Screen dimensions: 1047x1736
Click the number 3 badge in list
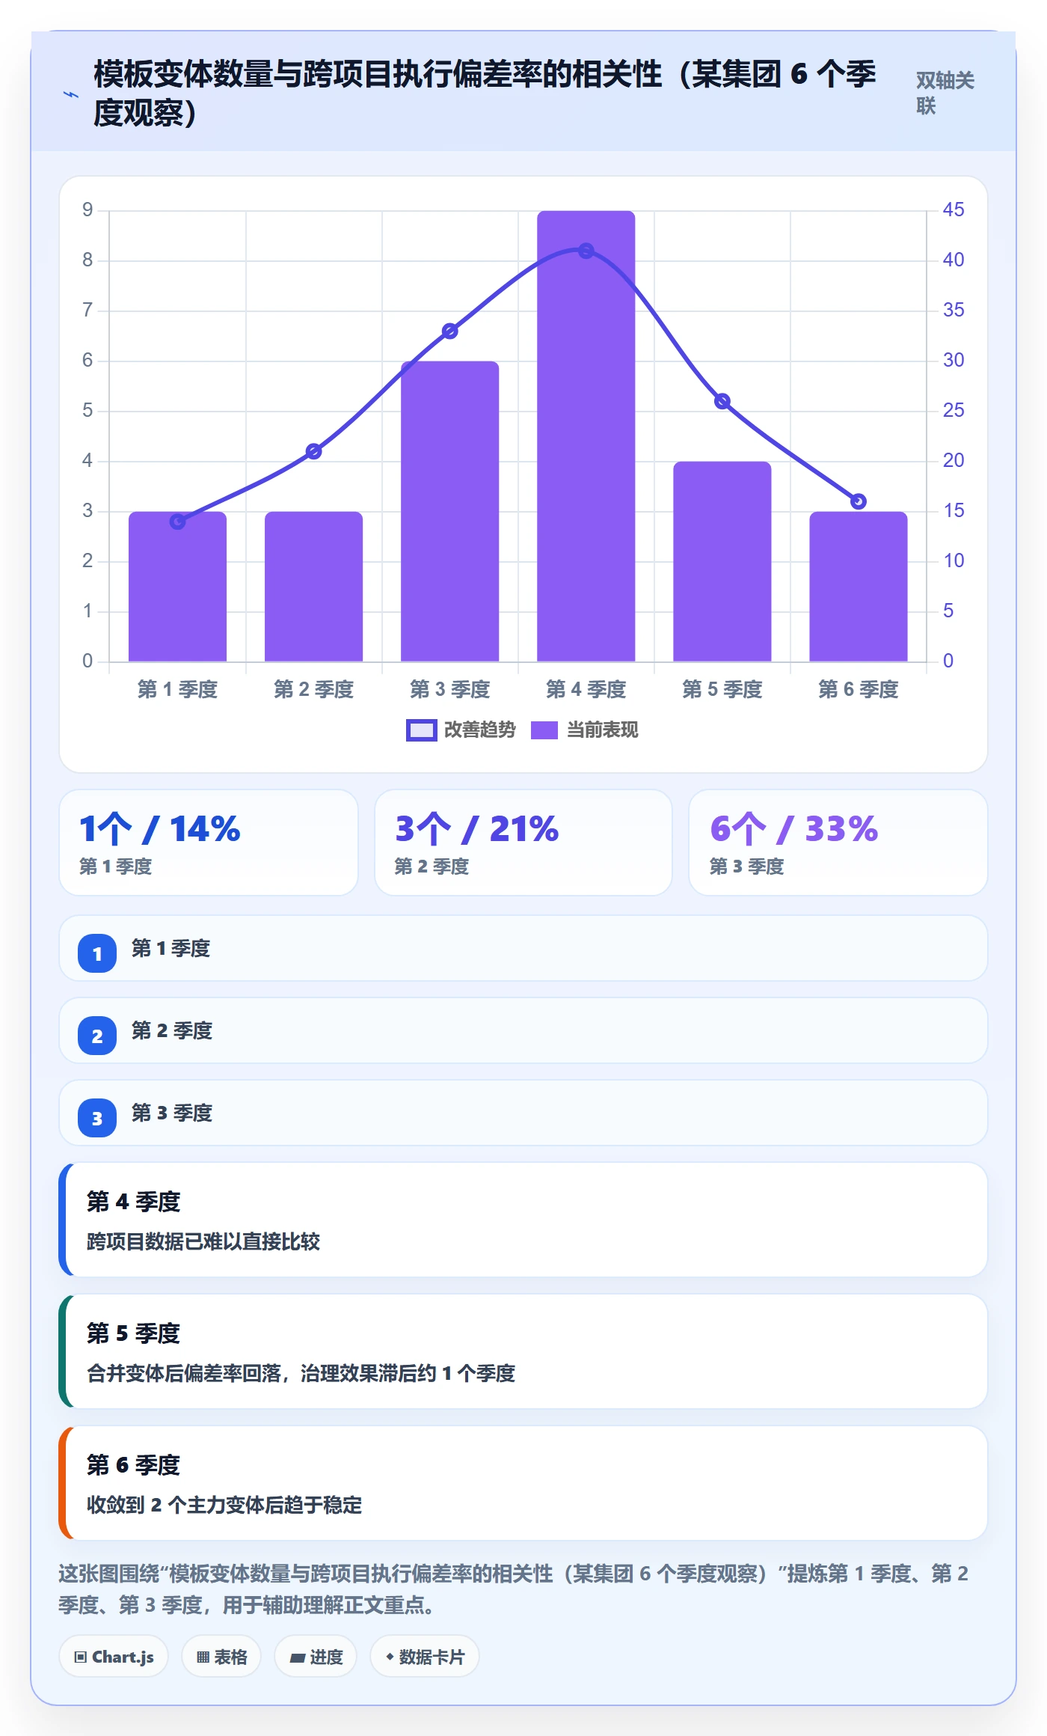point(97,1118)
